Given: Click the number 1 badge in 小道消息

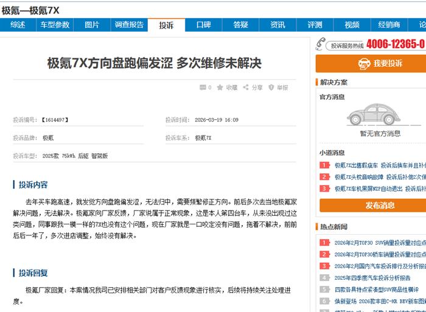Looking at the screenshot, I should [x=324, y=165].
